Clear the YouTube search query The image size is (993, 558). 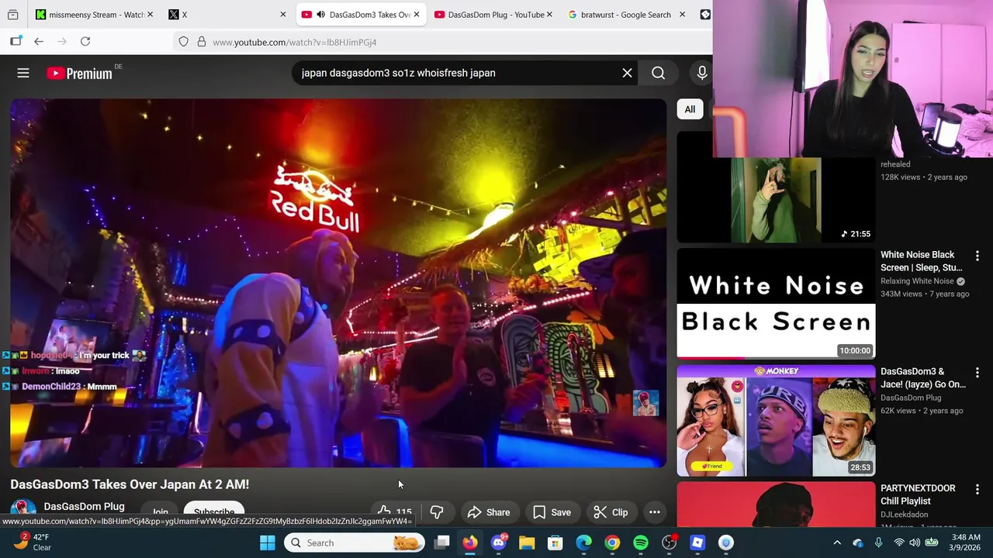click(x=627, y=73)
